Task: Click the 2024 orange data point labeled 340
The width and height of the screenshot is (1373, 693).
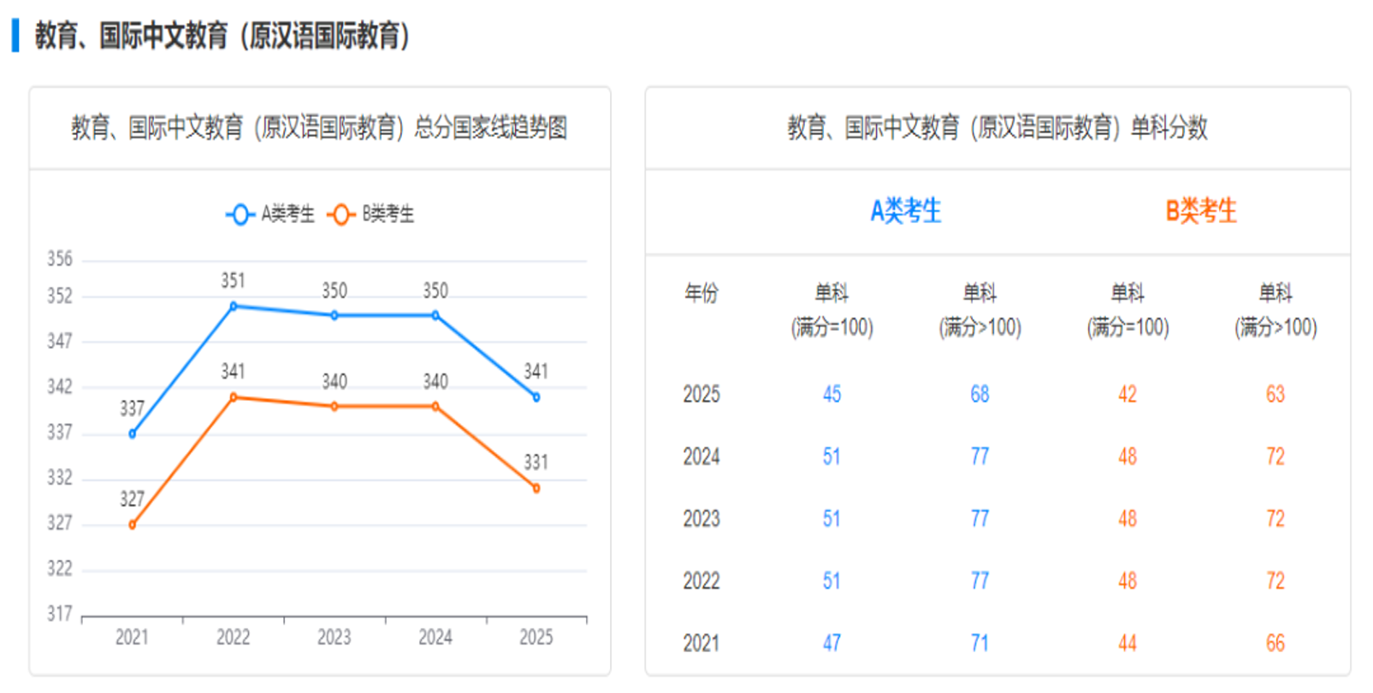Action: point(435,407)
